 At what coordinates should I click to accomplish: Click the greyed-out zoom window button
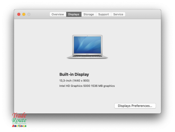pos(29,14)
